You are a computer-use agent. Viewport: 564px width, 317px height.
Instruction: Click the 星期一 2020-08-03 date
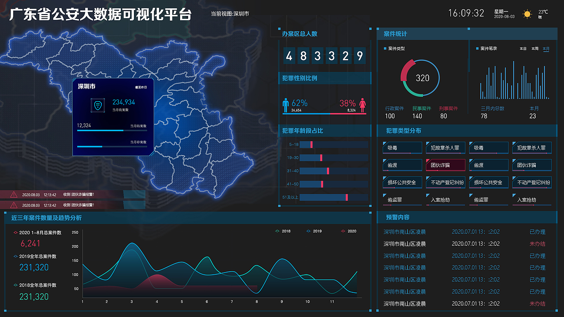click(504, 14)
